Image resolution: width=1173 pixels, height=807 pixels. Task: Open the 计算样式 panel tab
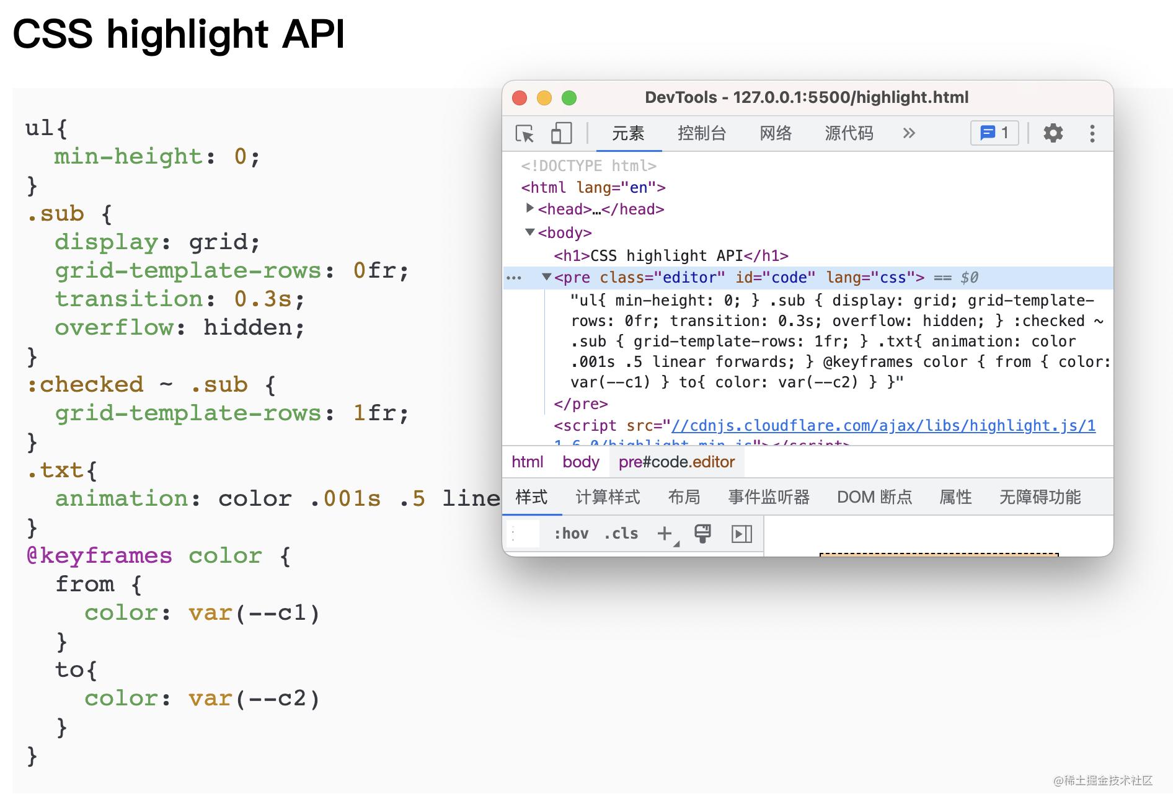[608, 497]
